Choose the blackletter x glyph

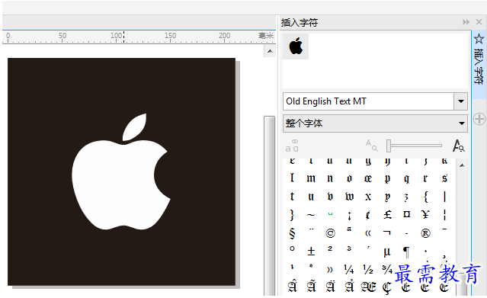pos(368,197)
